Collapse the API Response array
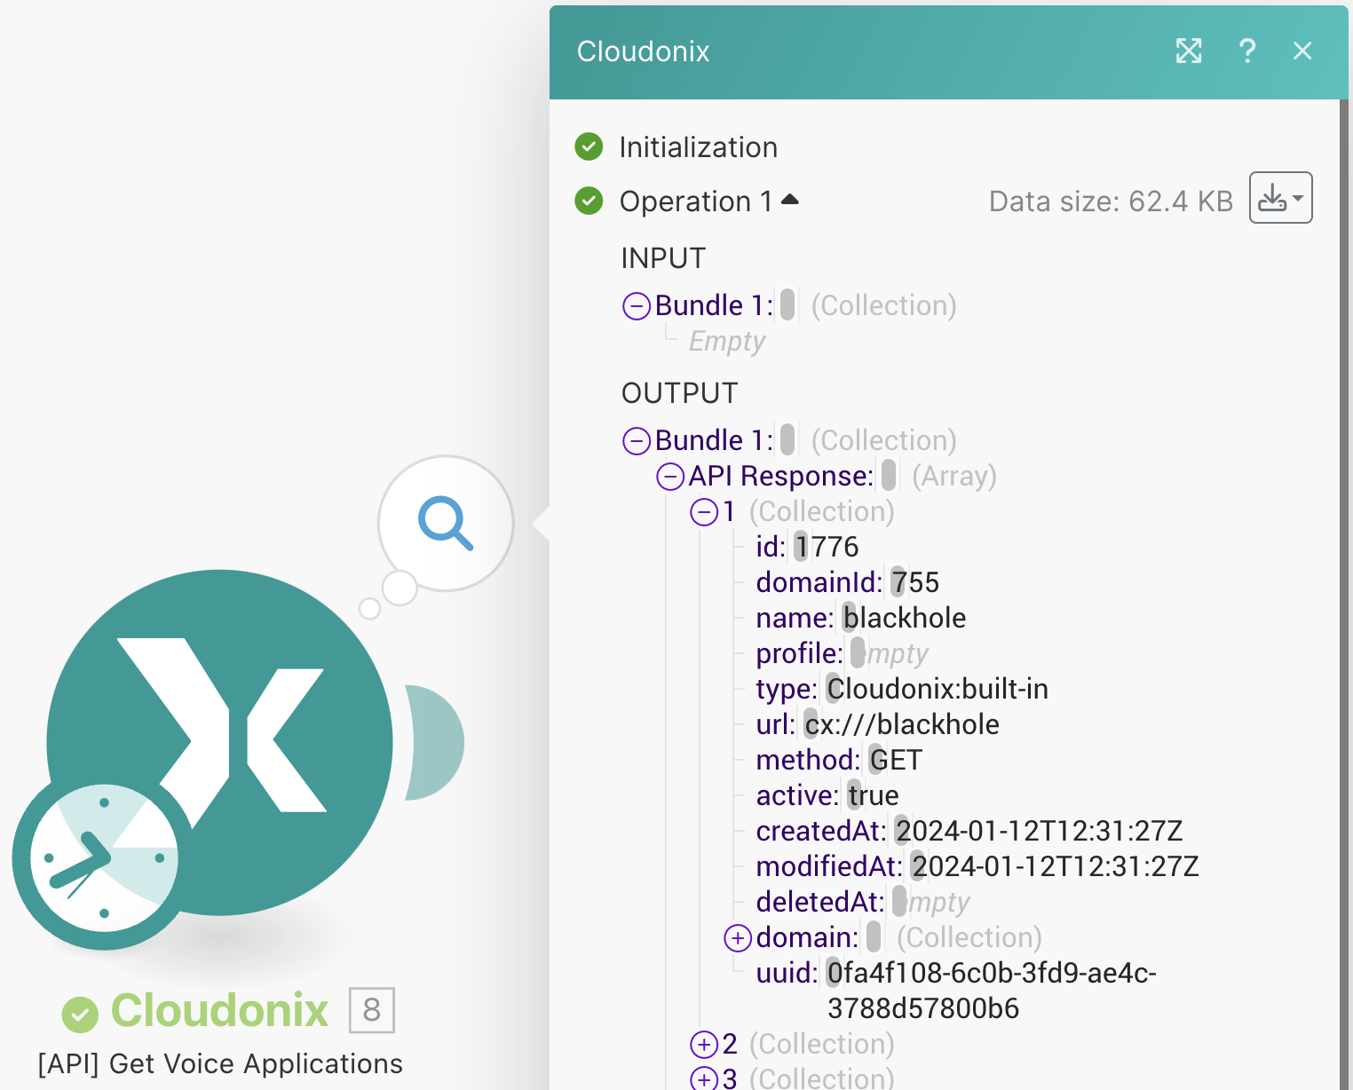The image size is (1353, 1090). (670, 477)
